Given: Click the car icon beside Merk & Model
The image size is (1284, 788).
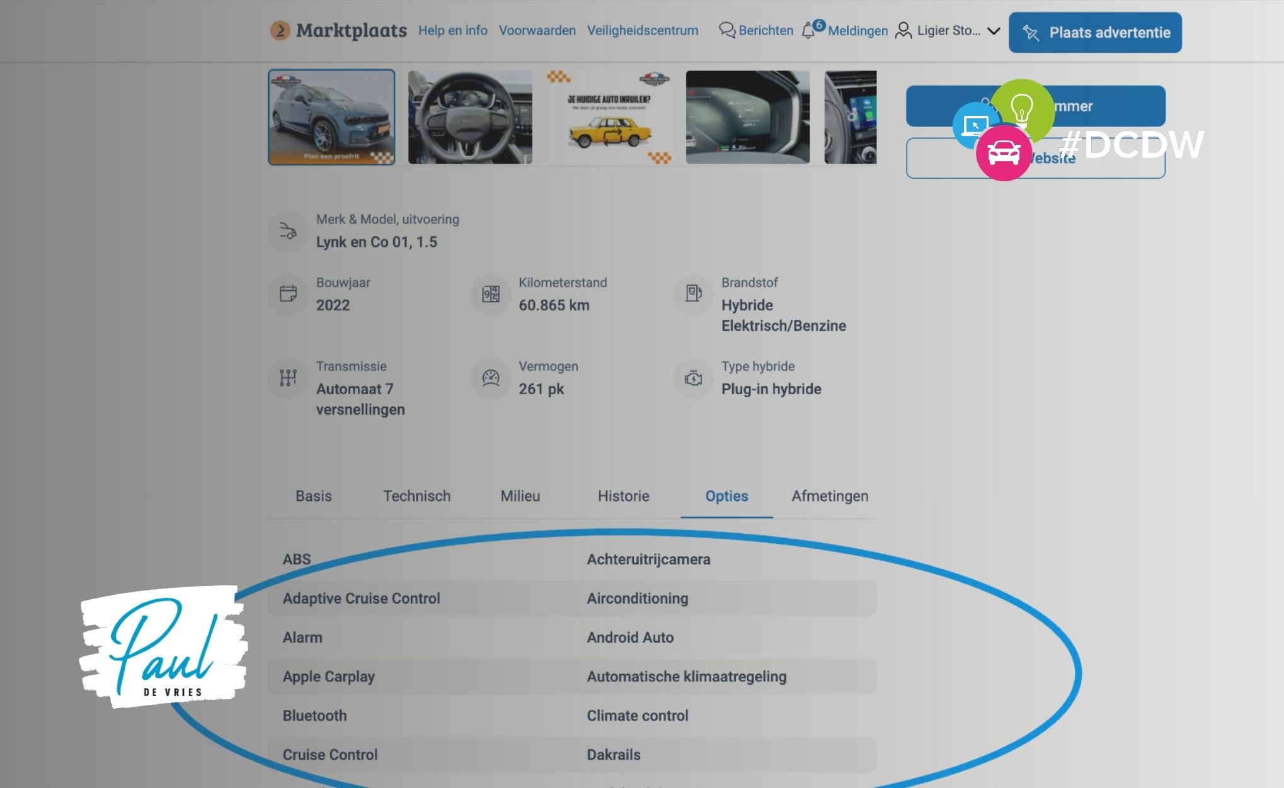Looking at the screenshot, I should tap(288, 231).
